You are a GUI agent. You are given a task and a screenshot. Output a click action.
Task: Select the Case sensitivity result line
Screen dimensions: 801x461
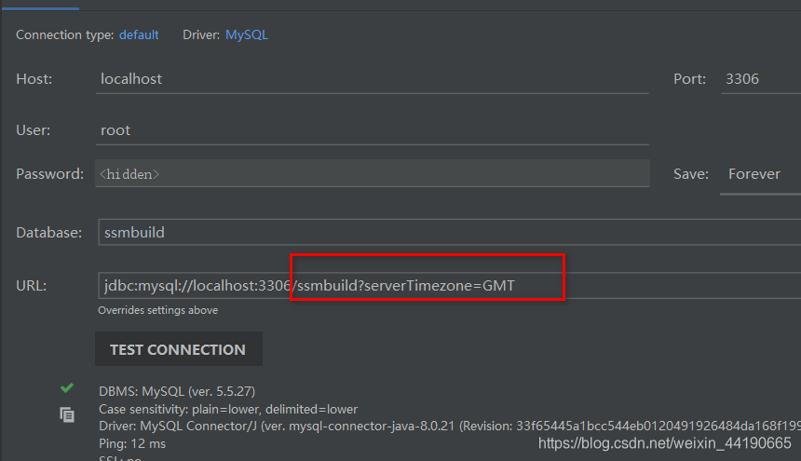click(x=228, y=409)
